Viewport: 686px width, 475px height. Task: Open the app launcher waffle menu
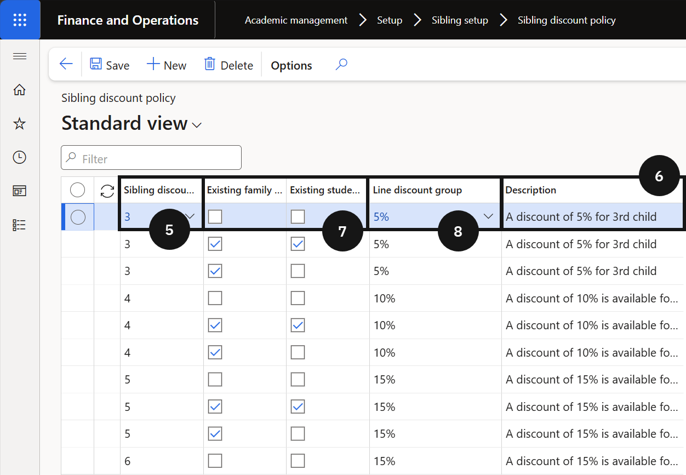click(x=20, y=20)
